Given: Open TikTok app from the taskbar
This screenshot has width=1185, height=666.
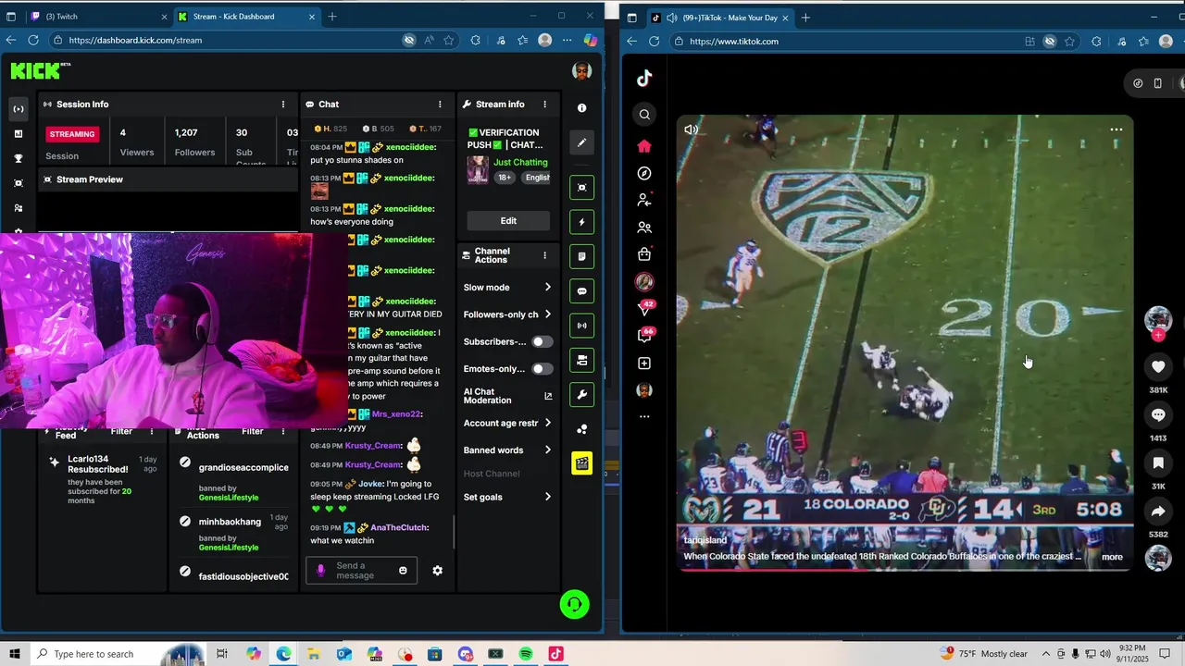Looking at the screenshot, I should click(x=555, y=654).
